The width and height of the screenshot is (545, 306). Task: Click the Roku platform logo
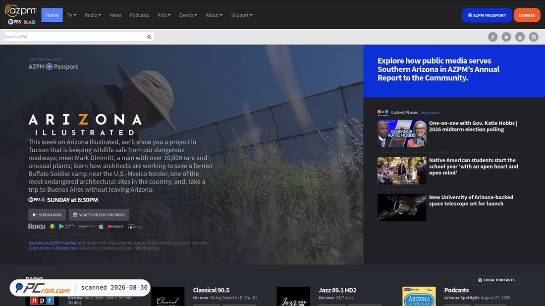pyautogui.click(x=37, y=226)
